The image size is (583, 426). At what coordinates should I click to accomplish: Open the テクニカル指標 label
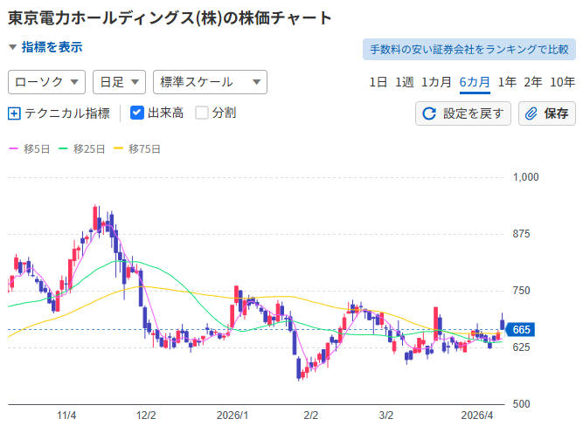point(67,113)
